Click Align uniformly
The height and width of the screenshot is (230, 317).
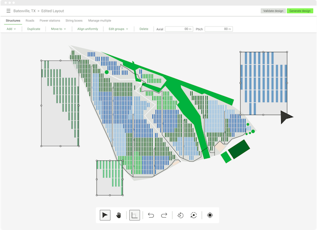(x=88, y=29)
